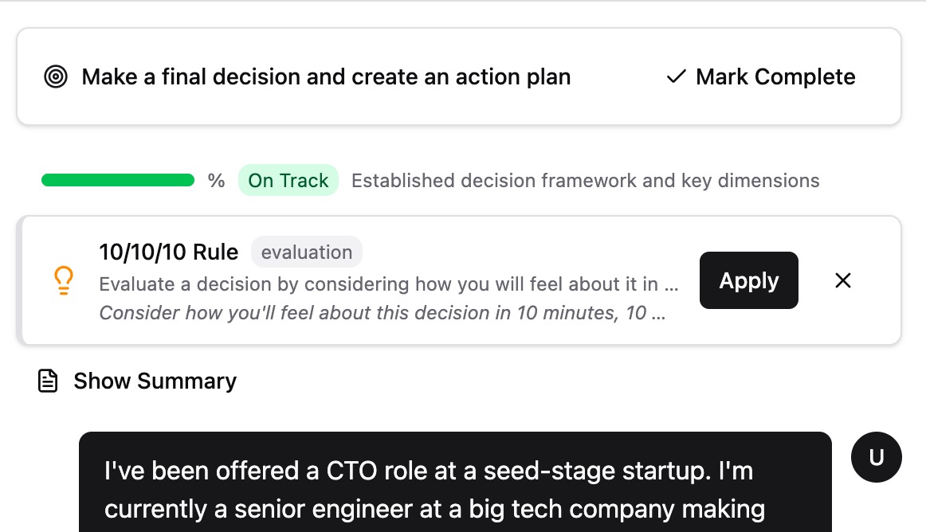Image resolution: width=926 pixels, height=532 pixels.
Task: Expand the truncated 10/10/10 Rule description
Action: [x=388, y=284]
